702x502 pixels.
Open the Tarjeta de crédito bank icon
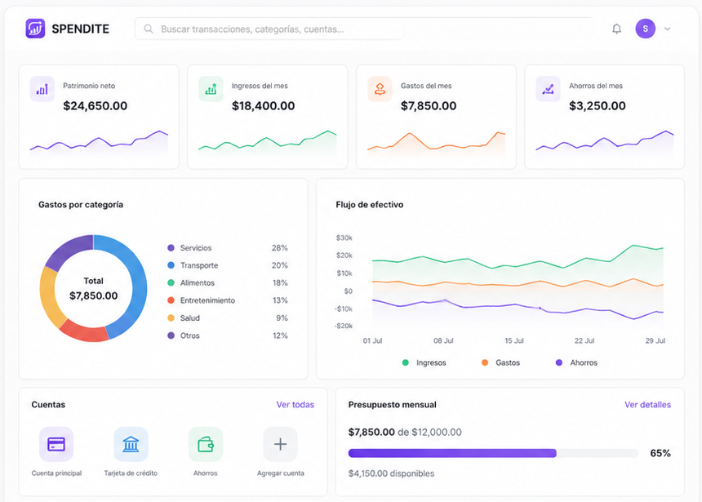pos(131,444)
